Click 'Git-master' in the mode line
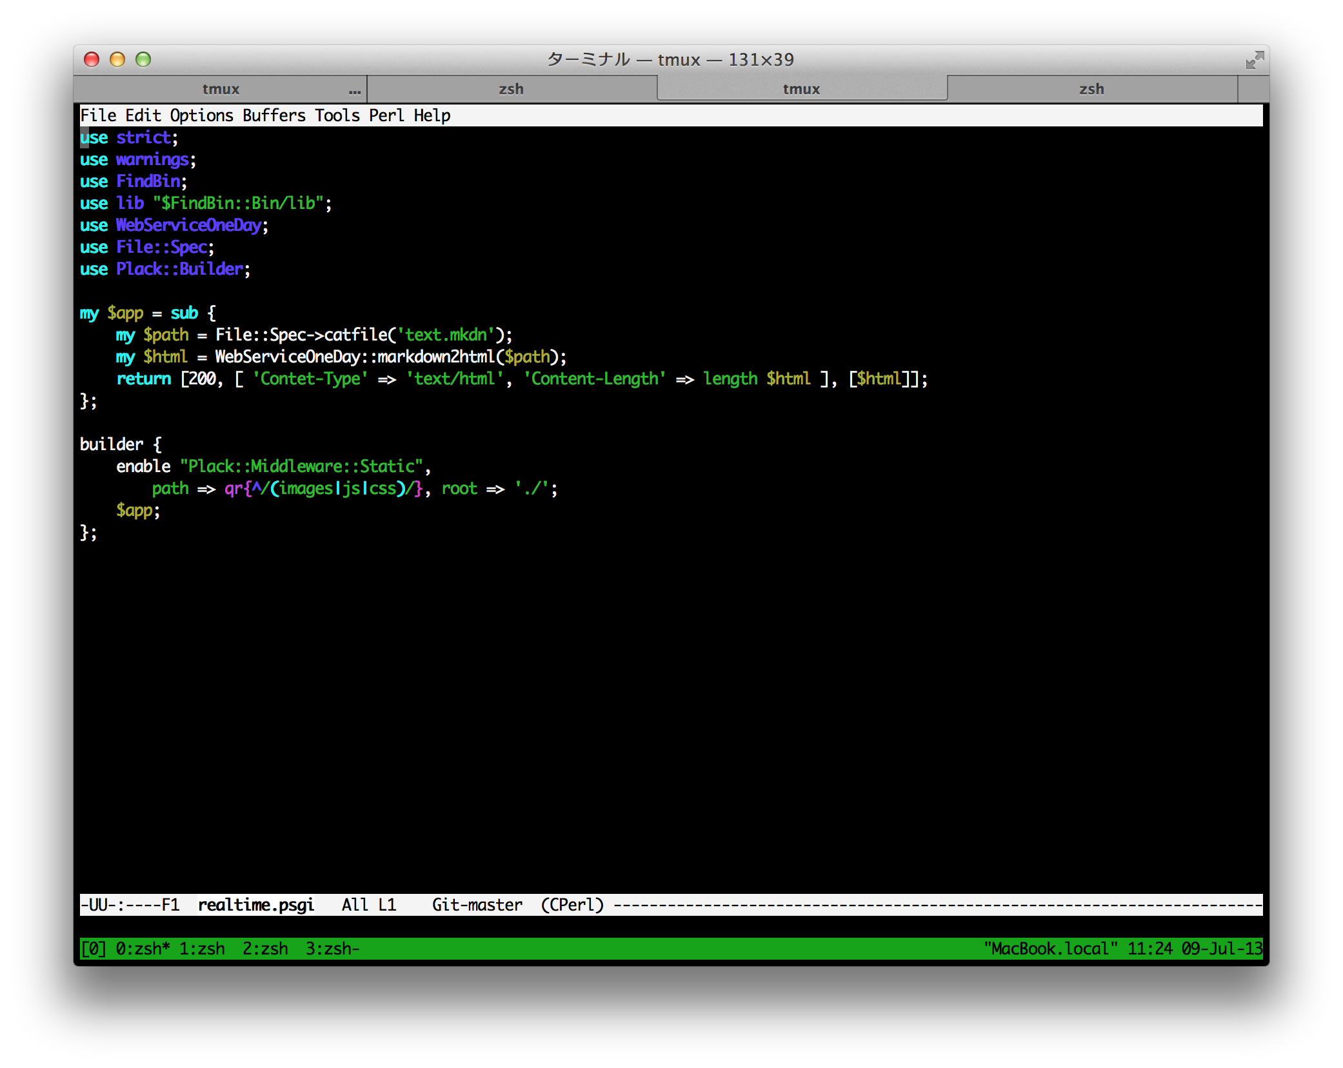This screenshot has height=1068, width=1343. [x=477, y=905]
